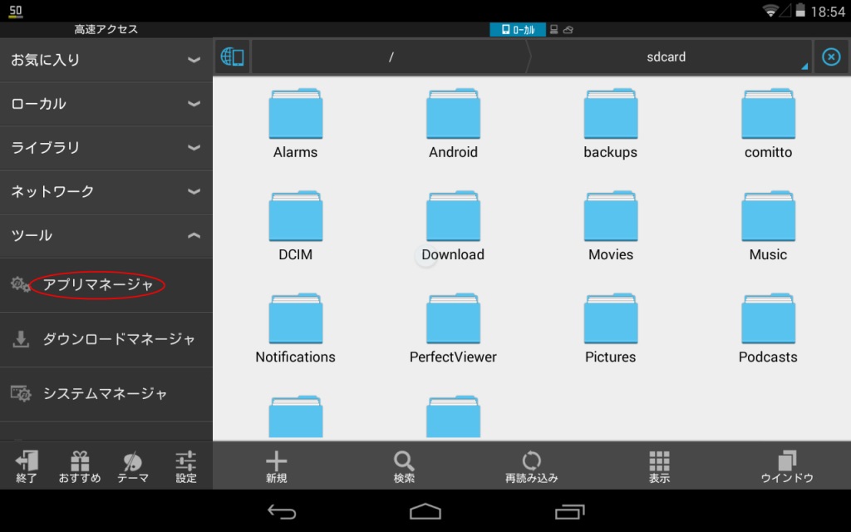The image size is (851, 532).
Task: Tap the Android home navigation button
Action: click(425, 511)
